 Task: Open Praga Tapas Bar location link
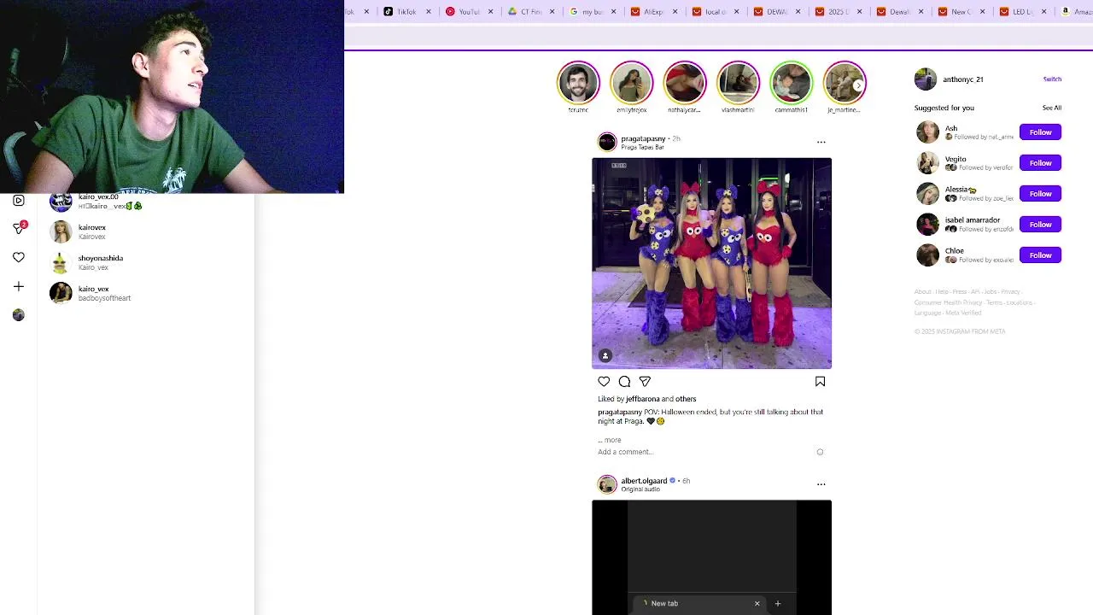642,148
